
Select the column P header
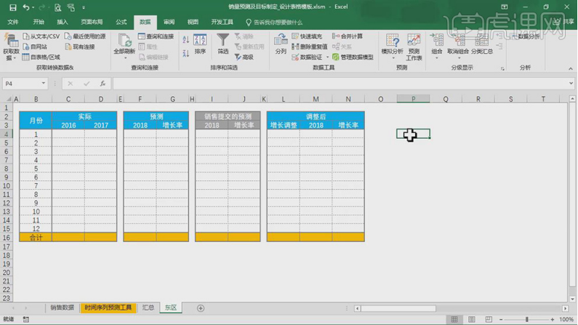pos(413,99)
